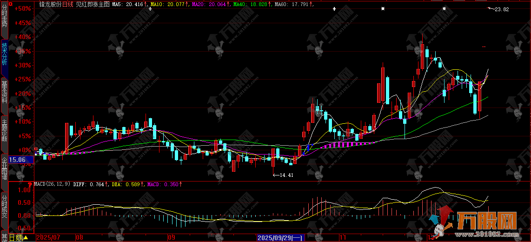The height and width of the screenshot is (242, 531).
Task: Switch to the 分时成交 sidebar tab
Action: 4,209
